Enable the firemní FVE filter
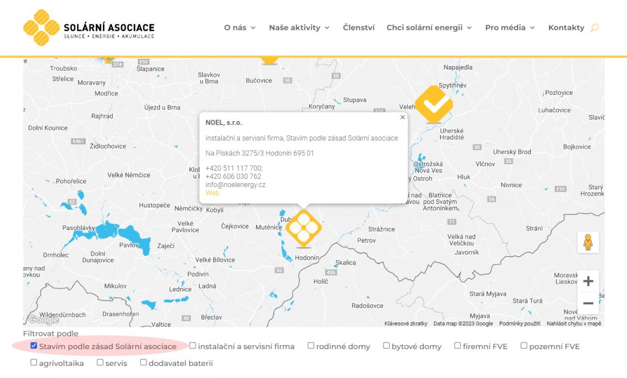The width and height of the screenshot is (627, 378). 457,346
